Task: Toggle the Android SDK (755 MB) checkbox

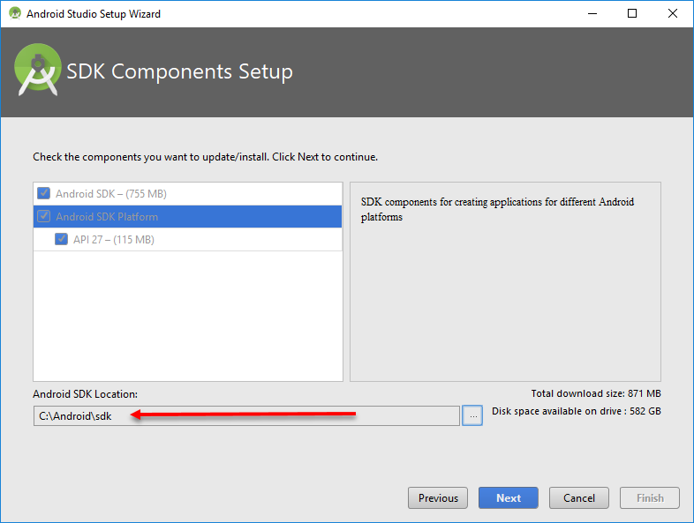Action: [x=43, y=193]
